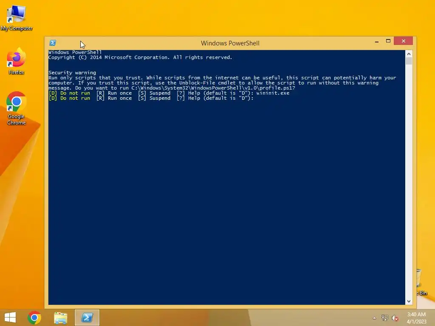Open the clock showing 3:40 AM
This screenshot has height=326, width=435.
416,318
